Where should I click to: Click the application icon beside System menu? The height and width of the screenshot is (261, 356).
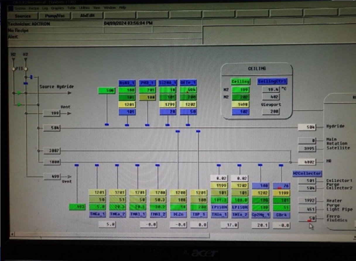pos(11,8)
